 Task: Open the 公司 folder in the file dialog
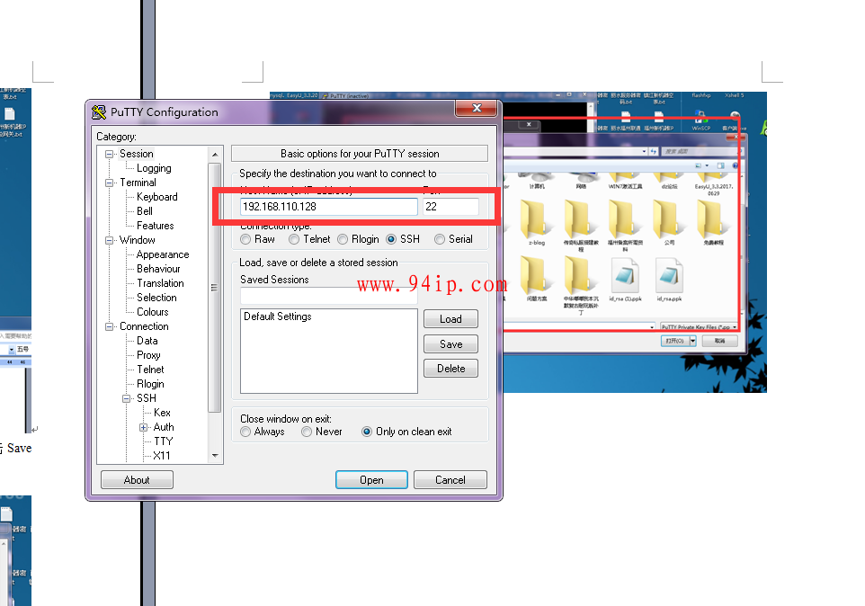[669, 223]
